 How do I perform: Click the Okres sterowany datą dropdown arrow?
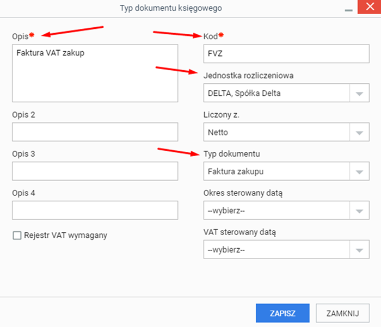coord(359,211)
